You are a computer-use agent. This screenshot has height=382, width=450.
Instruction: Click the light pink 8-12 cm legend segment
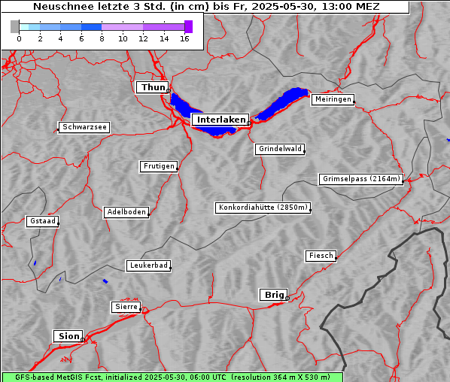click(122, 27)
